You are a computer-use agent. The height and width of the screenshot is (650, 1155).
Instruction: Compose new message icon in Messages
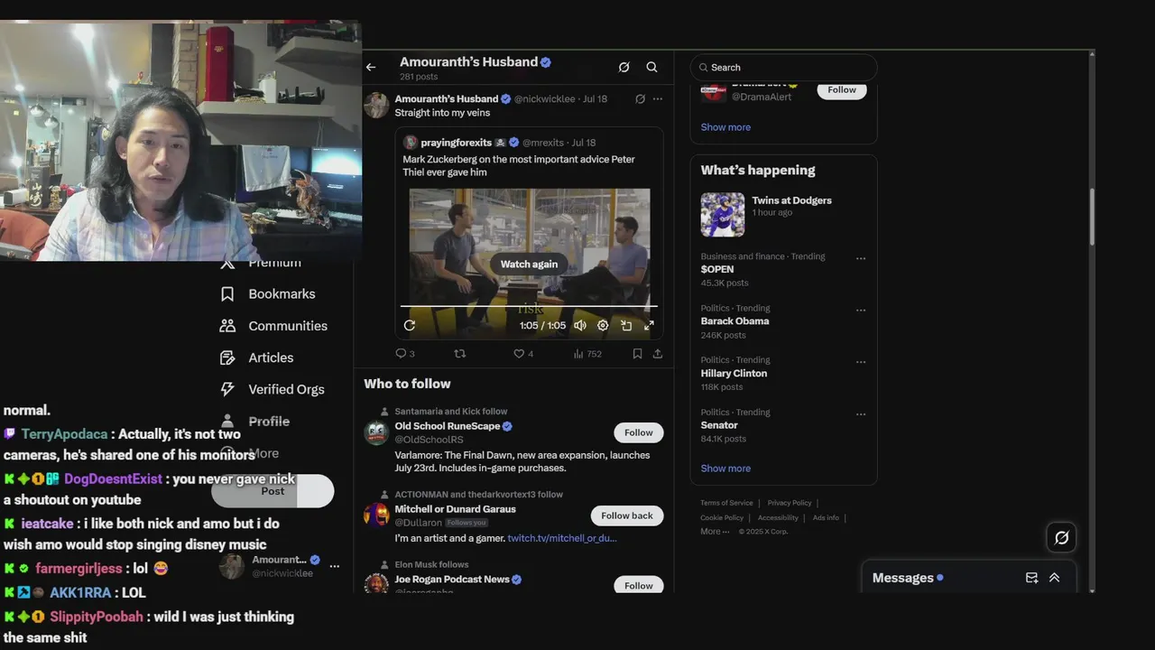tap(1031, 578)
